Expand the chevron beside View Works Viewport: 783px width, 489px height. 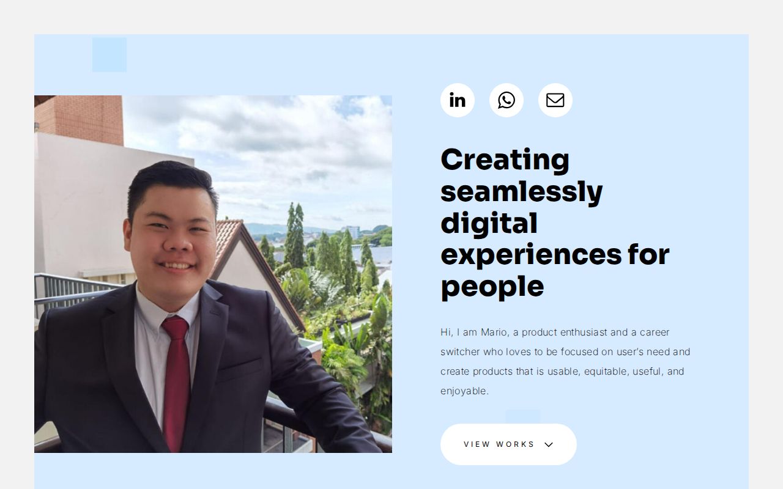[549, 444]
